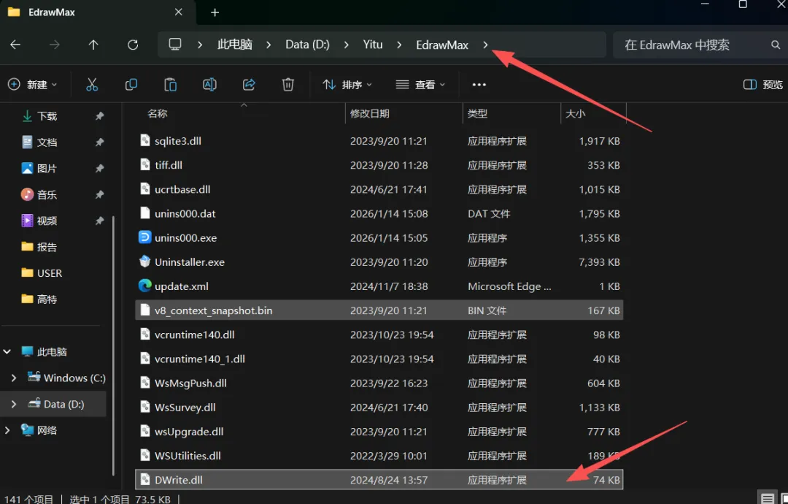The width and height of the screenshot is (788, 504).
Task: Switch to the details view icon
Action: pos(768,498)
